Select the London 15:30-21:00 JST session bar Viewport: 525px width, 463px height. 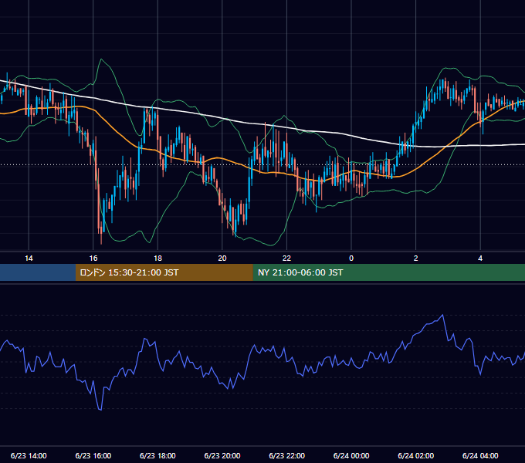point(164,272)
